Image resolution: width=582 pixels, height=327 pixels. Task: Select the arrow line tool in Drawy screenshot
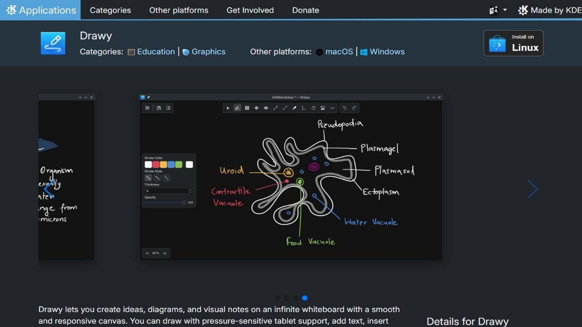click(276, 108)
